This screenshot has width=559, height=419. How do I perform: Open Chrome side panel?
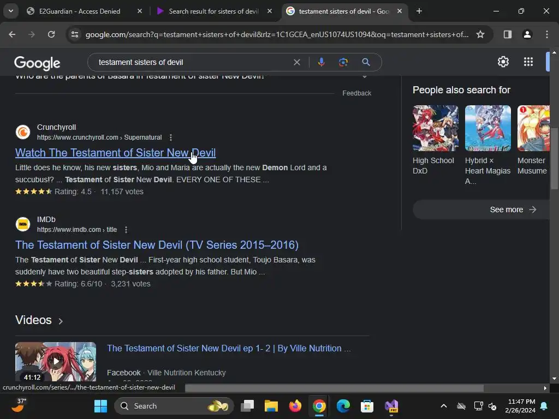pos(508,34)
